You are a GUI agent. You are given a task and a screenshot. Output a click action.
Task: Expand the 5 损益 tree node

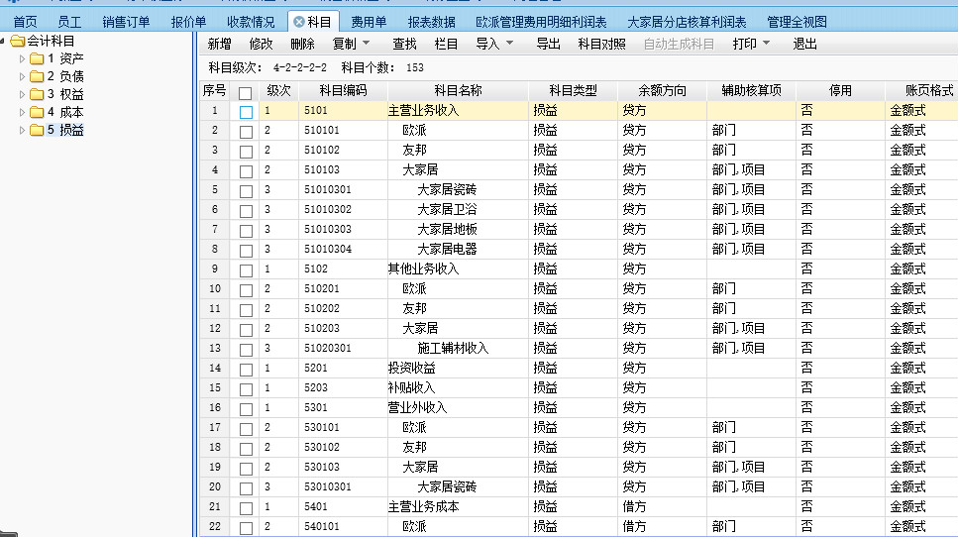[22, 130]
